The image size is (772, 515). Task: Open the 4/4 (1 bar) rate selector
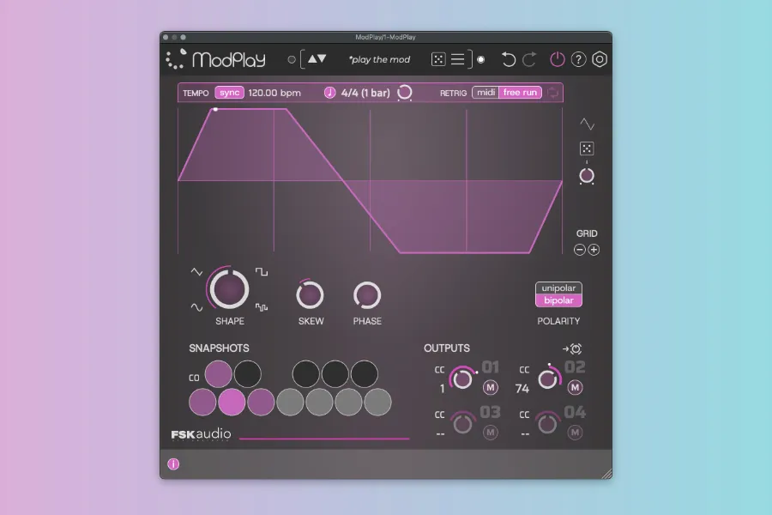(x=364, y=93)
